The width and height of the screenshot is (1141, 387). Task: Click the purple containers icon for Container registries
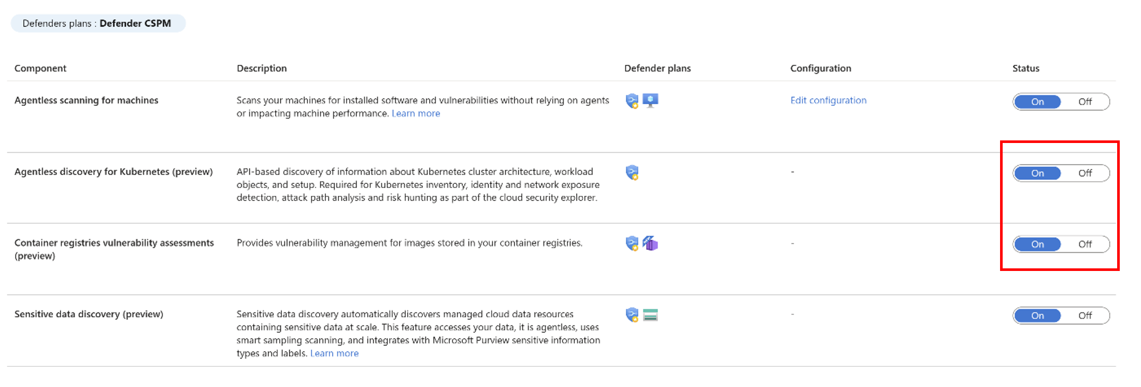[650, 243]
